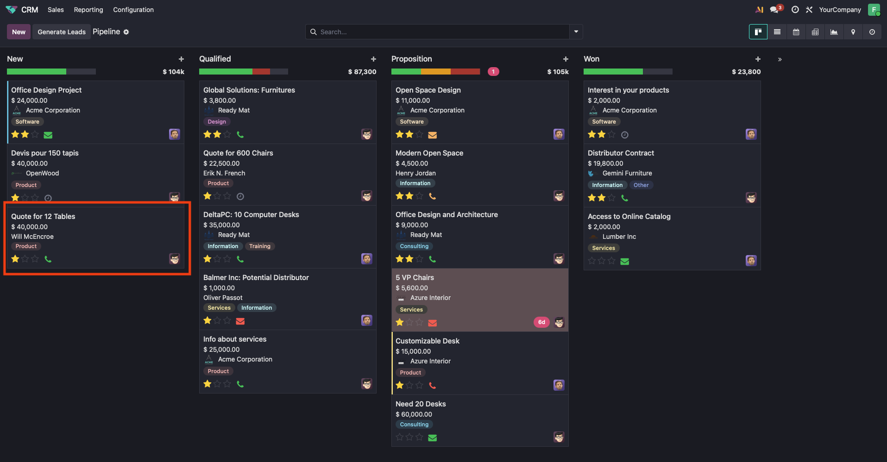Toggle first priority star on Need 20 Desks

pos(399,437)
